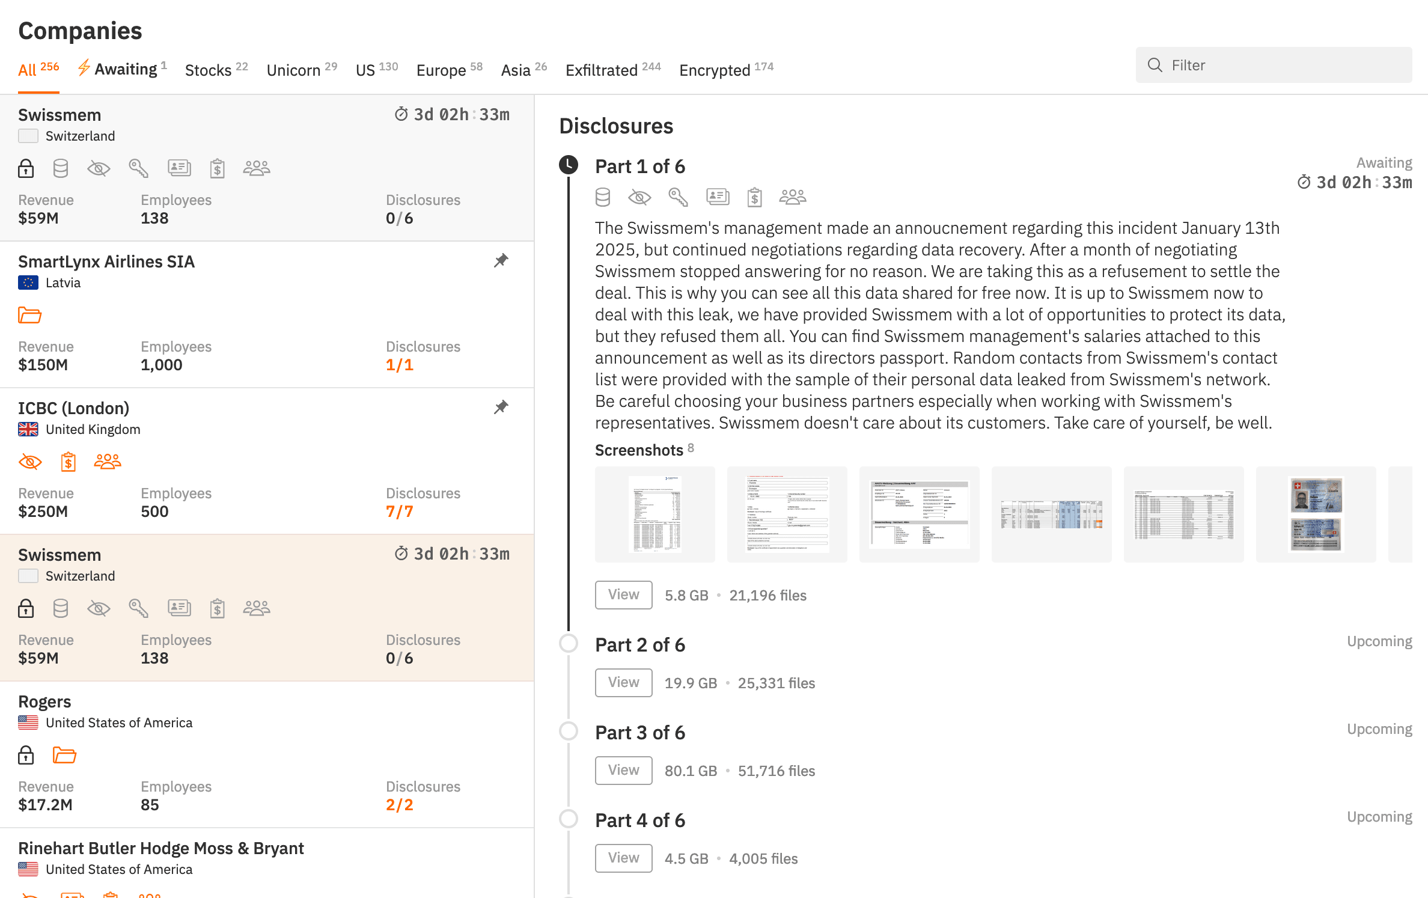Viewport: 1428px width, 898px height.
Task: Click database icon in first Swissmem card
Action: pyautogui.click(x=61, y=168)
